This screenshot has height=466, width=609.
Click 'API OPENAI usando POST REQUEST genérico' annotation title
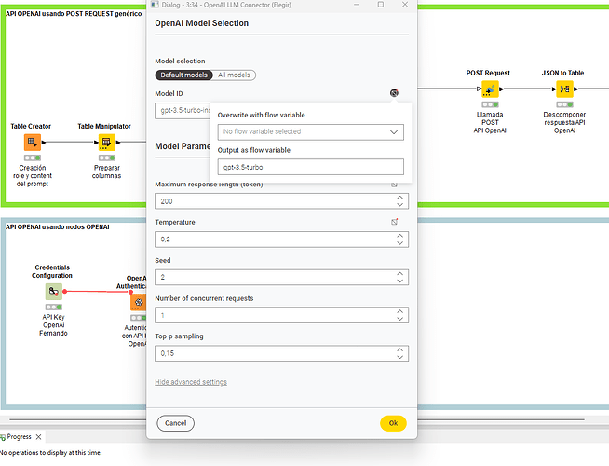pyautogui.click(x=74, y=14)
